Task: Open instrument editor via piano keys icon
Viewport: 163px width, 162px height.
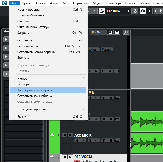Action: coord(97,71)
